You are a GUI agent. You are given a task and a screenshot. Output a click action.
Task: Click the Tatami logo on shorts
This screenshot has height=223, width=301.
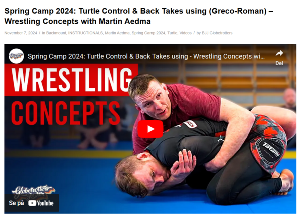coord(271,149)
